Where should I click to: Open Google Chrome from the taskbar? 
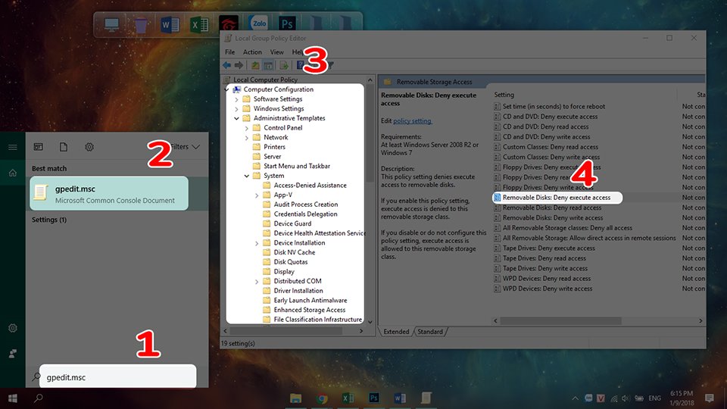click(x=322, y=398)
